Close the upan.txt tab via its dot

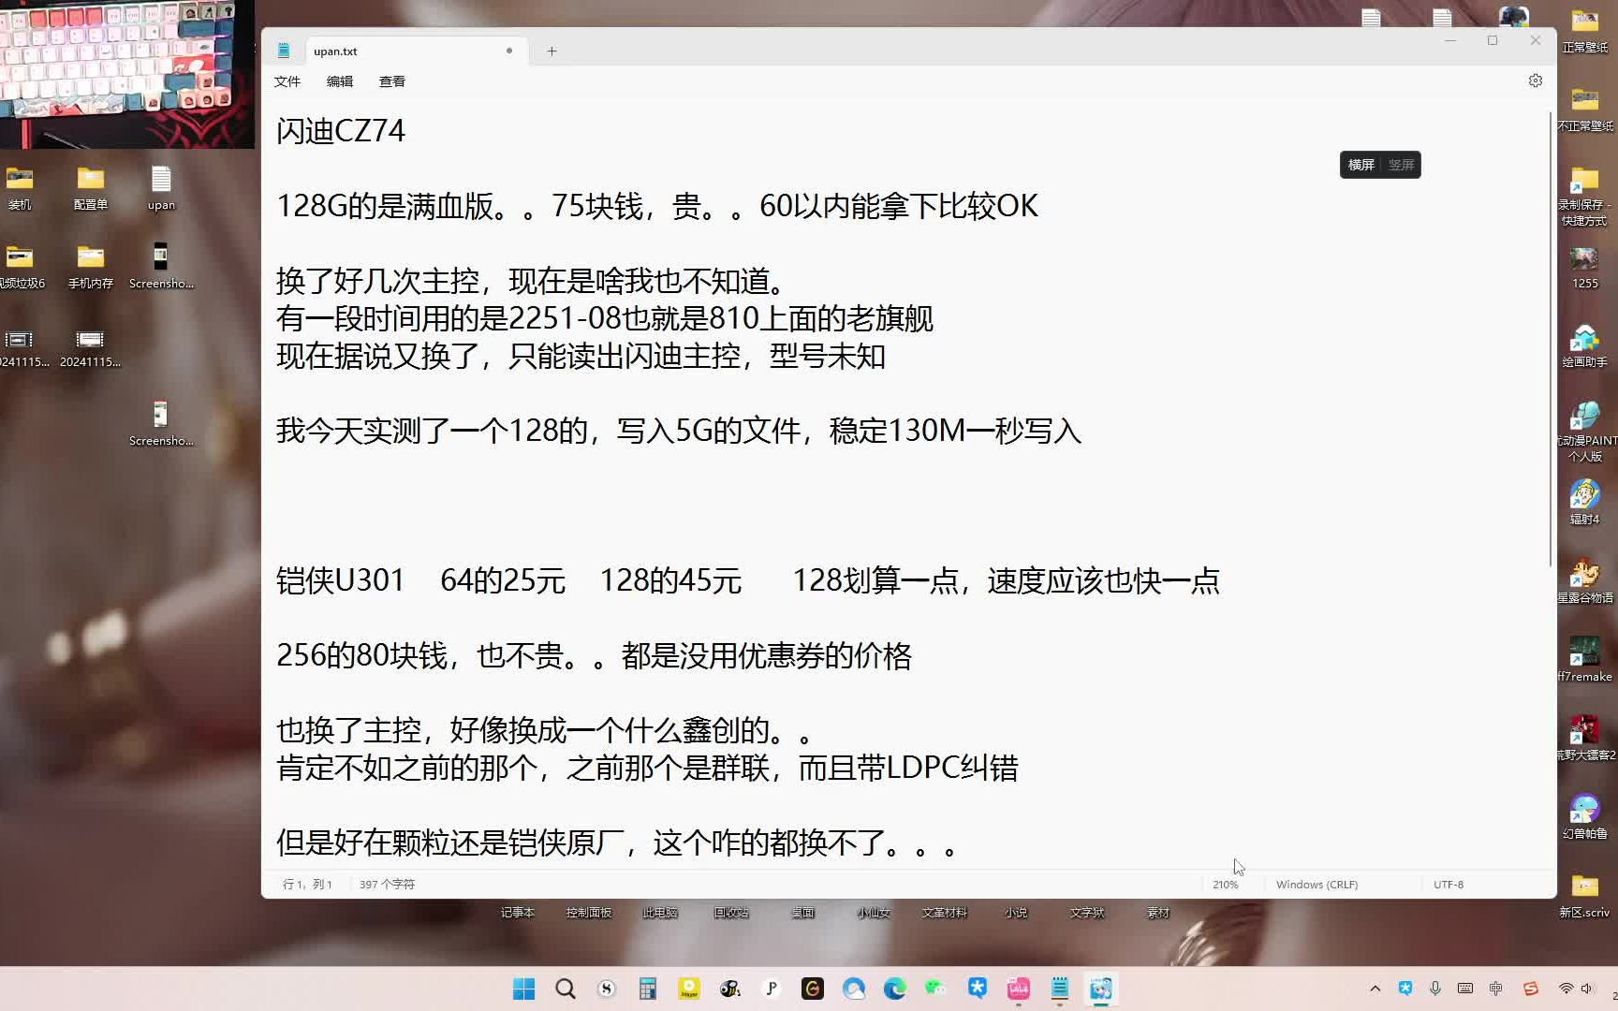[x=509, y=51]
